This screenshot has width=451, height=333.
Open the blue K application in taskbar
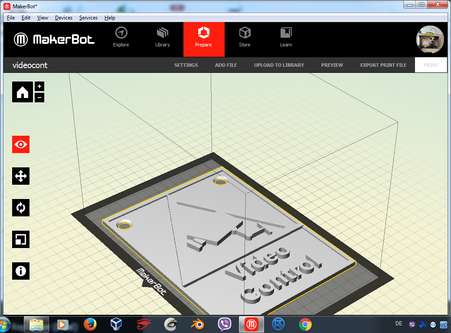click(x=278, y=325)
